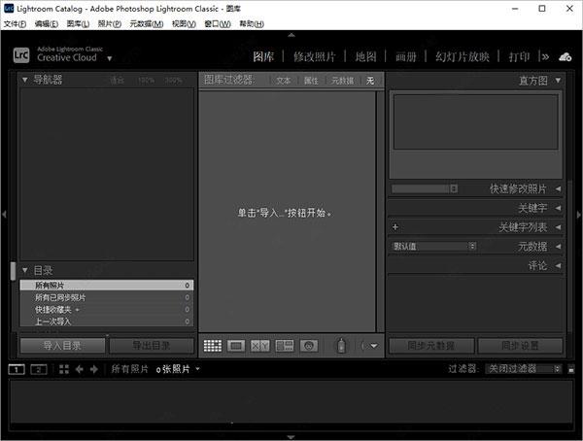
Task: Open people view icon in the toolbar
Action: pyautogui.click(x=309, y=346)
